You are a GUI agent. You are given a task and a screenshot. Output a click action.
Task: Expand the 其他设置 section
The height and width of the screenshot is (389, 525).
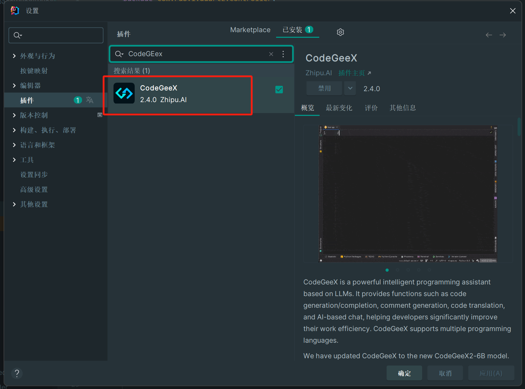click(x=14, y=204)
